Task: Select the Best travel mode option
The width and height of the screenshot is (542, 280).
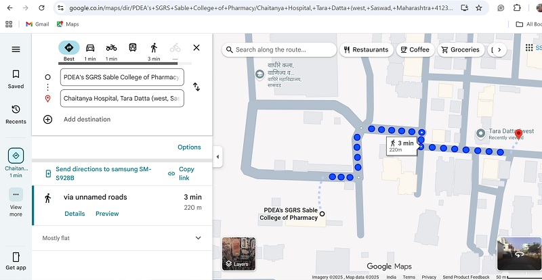Action: [x=69, y=49]
